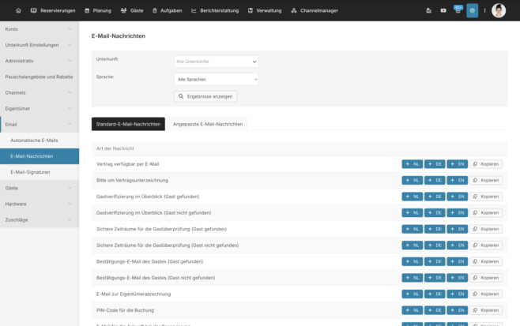
Task: Select E-Mail-Nachrichten in sidebar
Action: coord(40,156)
